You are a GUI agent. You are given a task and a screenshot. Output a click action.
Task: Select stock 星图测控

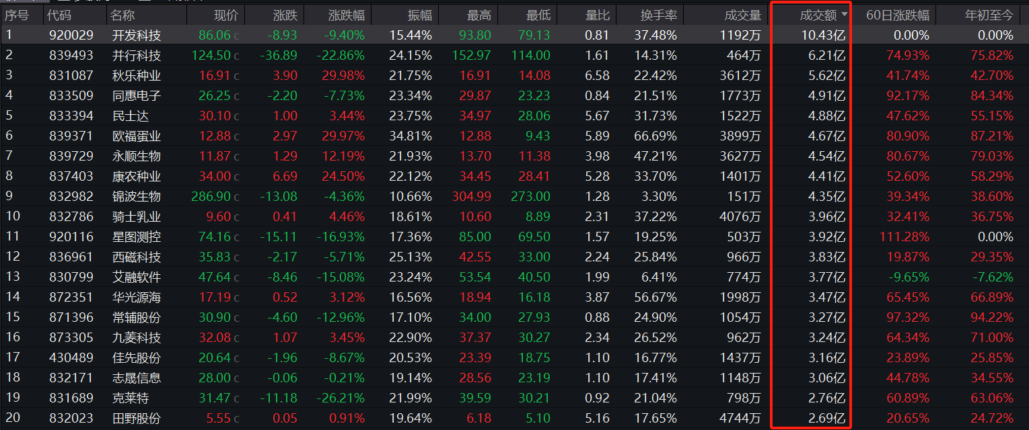[137, 236]
